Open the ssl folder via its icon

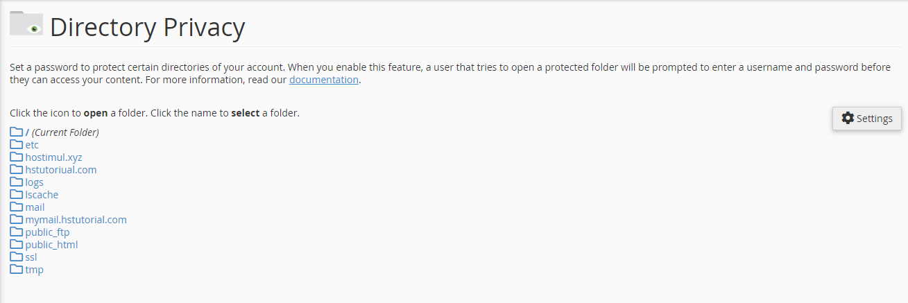[16, 257]
